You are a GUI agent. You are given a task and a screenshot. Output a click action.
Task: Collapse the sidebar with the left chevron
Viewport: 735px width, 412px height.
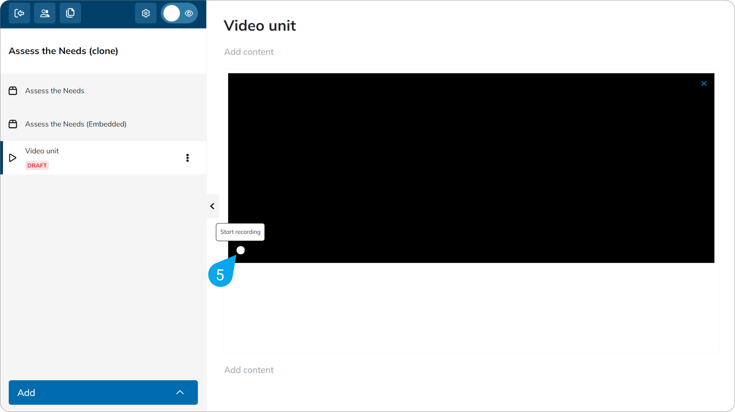pos(212,206)
